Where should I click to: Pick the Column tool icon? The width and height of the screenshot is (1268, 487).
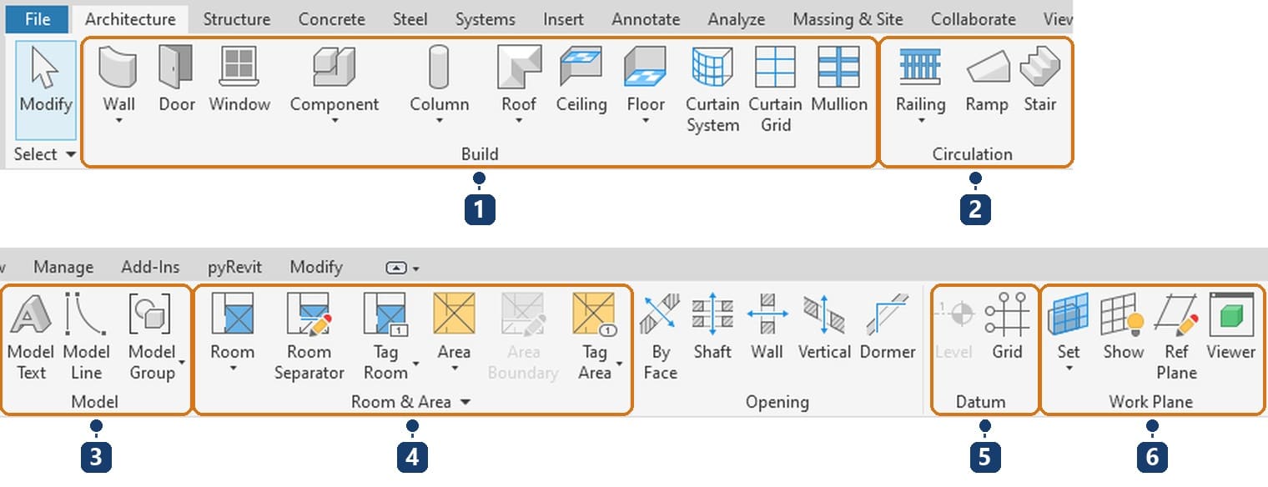[x=439, y=68]
